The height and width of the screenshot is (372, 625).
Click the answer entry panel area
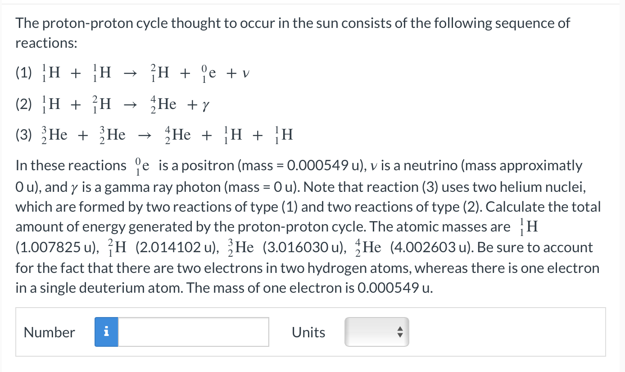pos(495,332)
